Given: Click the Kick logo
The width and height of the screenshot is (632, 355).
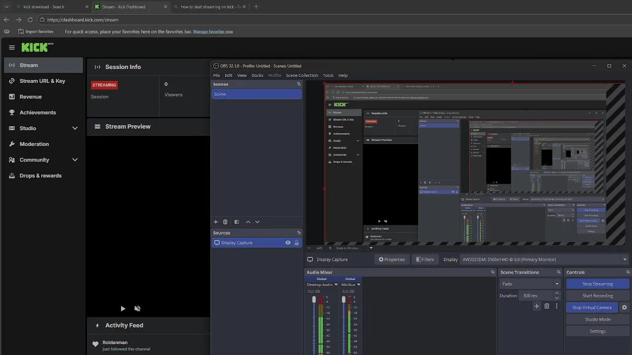Looking at the screenshot, I should [37, 47].
